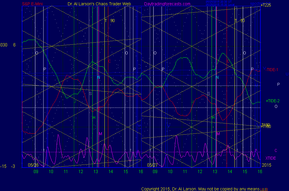Click the Daytradingforecasts.com link at top

(167, 4)
